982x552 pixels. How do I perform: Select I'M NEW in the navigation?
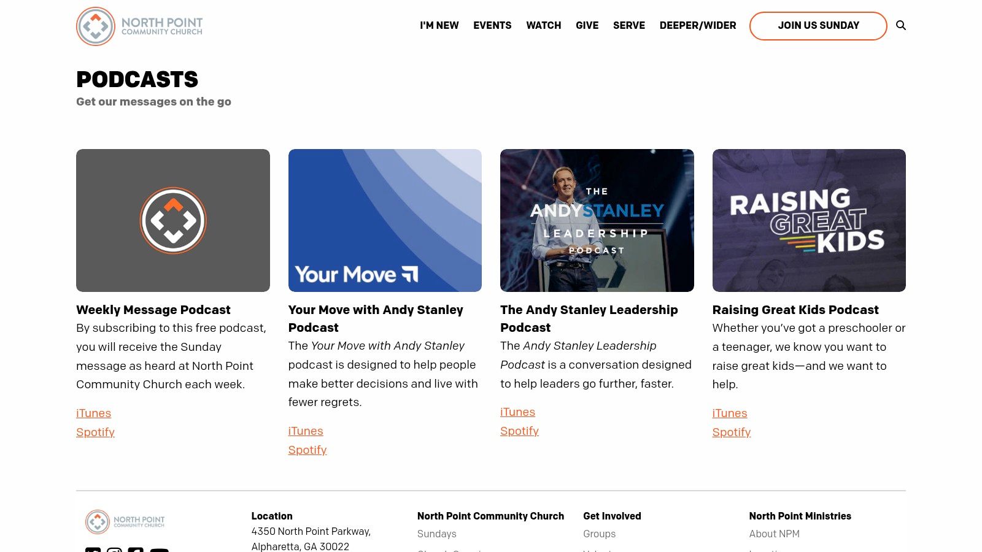coord(439,26)
